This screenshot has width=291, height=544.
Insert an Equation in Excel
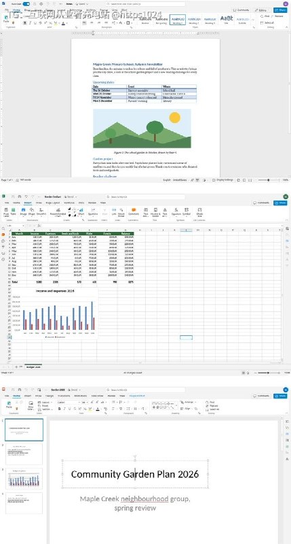pyautogui.click(x=176, y=211)
